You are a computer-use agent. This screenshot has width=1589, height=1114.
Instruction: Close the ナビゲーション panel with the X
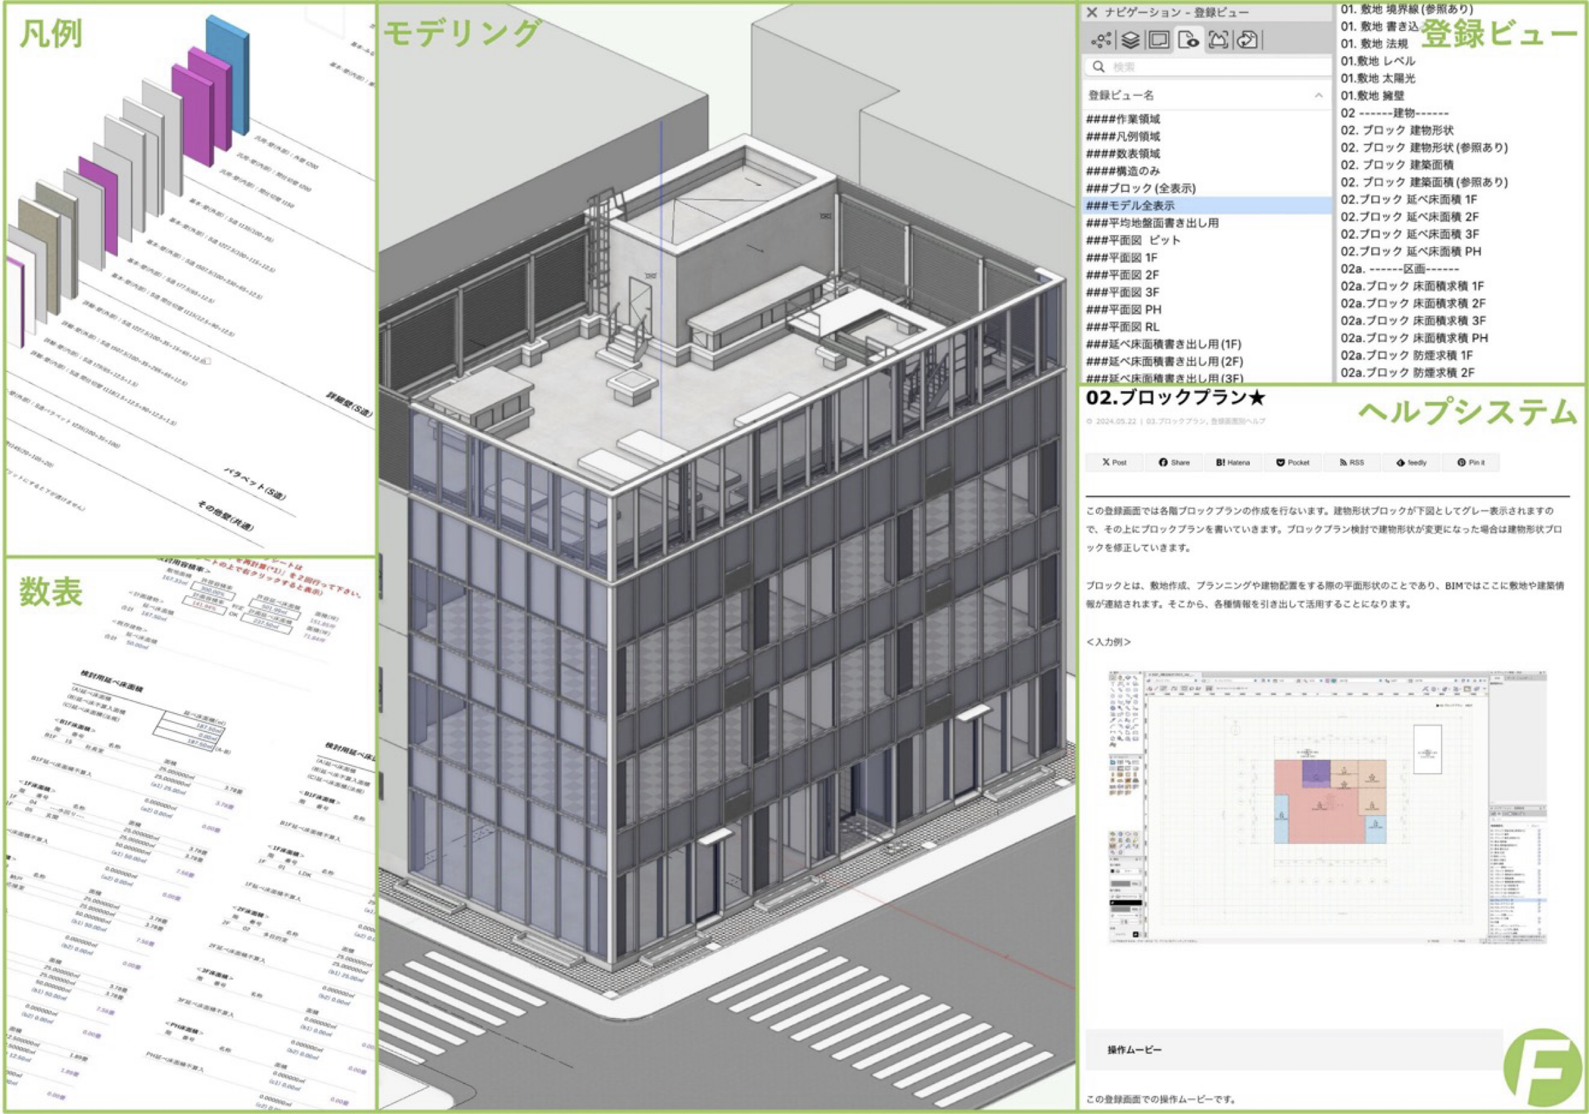pyautogui.click(x=1092, y=13)
